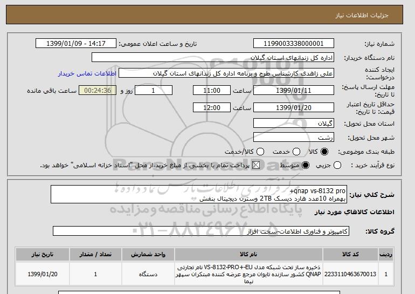
Task: Click the شماره نیاز label
Action: 379,44
